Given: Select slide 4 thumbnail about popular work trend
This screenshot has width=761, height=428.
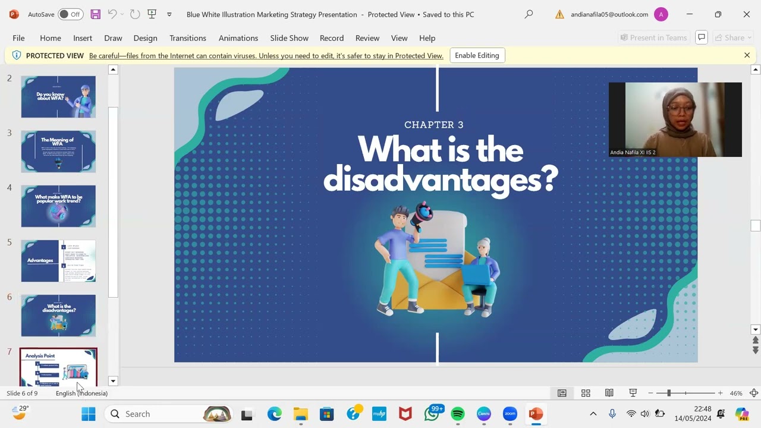Looking at the screenshot, I should point(58,206).
